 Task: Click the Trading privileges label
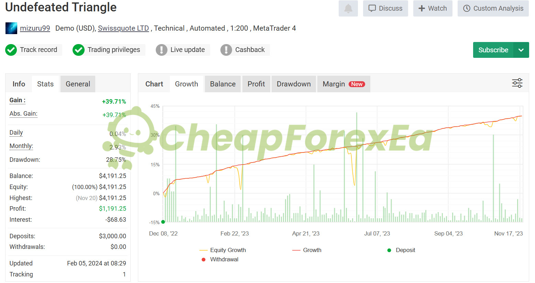coord(114,50)
